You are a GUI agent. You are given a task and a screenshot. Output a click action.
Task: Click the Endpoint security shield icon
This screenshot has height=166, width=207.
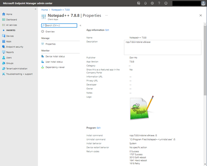(x=4, y=47)
